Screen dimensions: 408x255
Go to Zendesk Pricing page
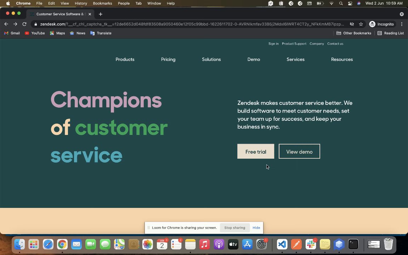[x=168, y=59]
